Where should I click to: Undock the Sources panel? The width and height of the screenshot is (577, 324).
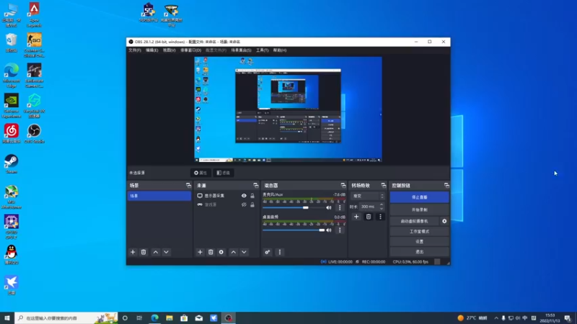pos(256,186)
